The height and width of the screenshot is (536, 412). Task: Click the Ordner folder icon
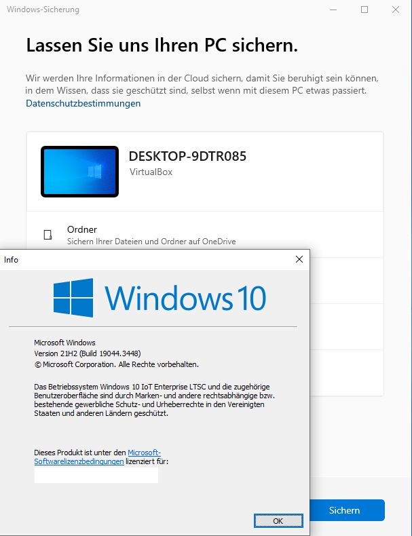click(x=48, y=235)
